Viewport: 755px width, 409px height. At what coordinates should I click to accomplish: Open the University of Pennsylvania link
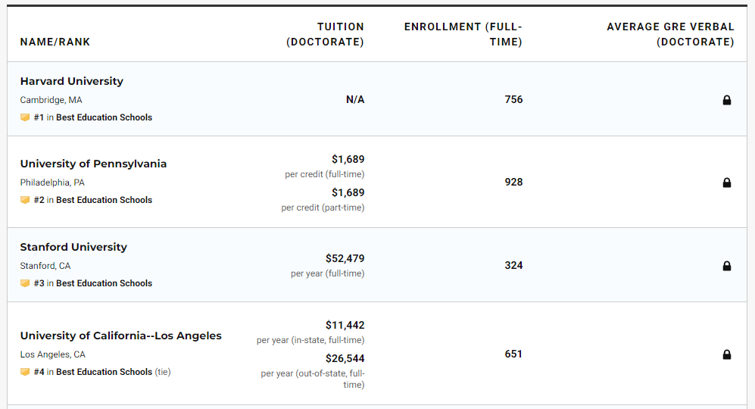tap(93, 164)
